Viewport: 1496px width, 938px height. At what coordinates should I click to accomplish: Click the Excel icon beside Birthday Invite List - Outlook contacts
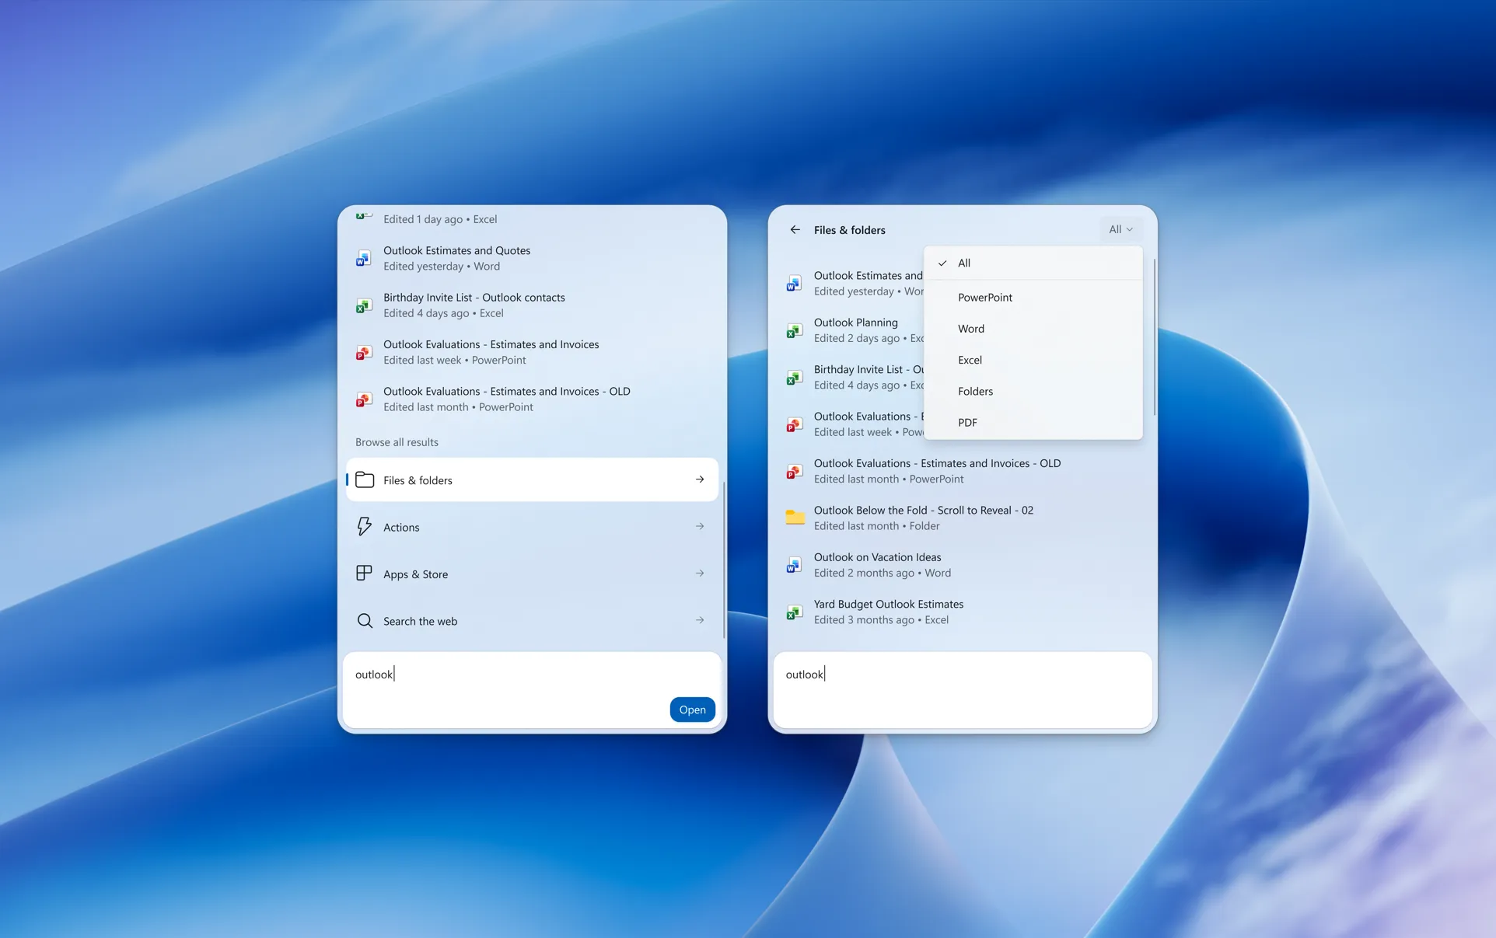pyautogui.click(x=363, y=305)
